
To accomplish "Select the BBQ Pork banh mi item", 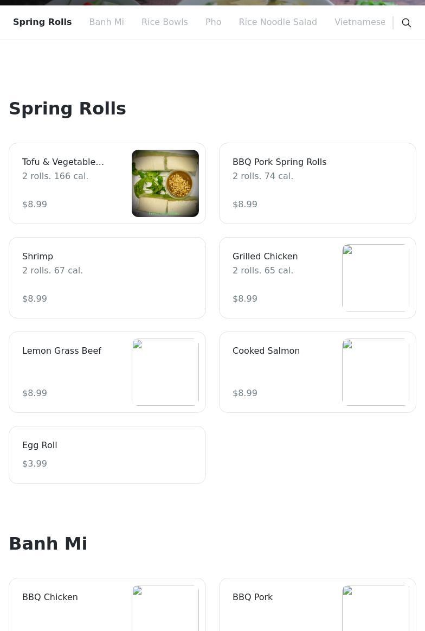I will coord(253,597).
